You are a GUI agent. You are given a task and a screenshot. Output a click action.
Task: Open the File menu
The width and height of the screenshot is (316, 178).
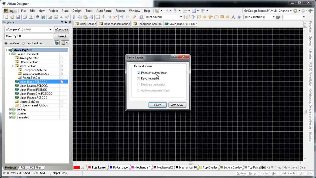[23, 11]
